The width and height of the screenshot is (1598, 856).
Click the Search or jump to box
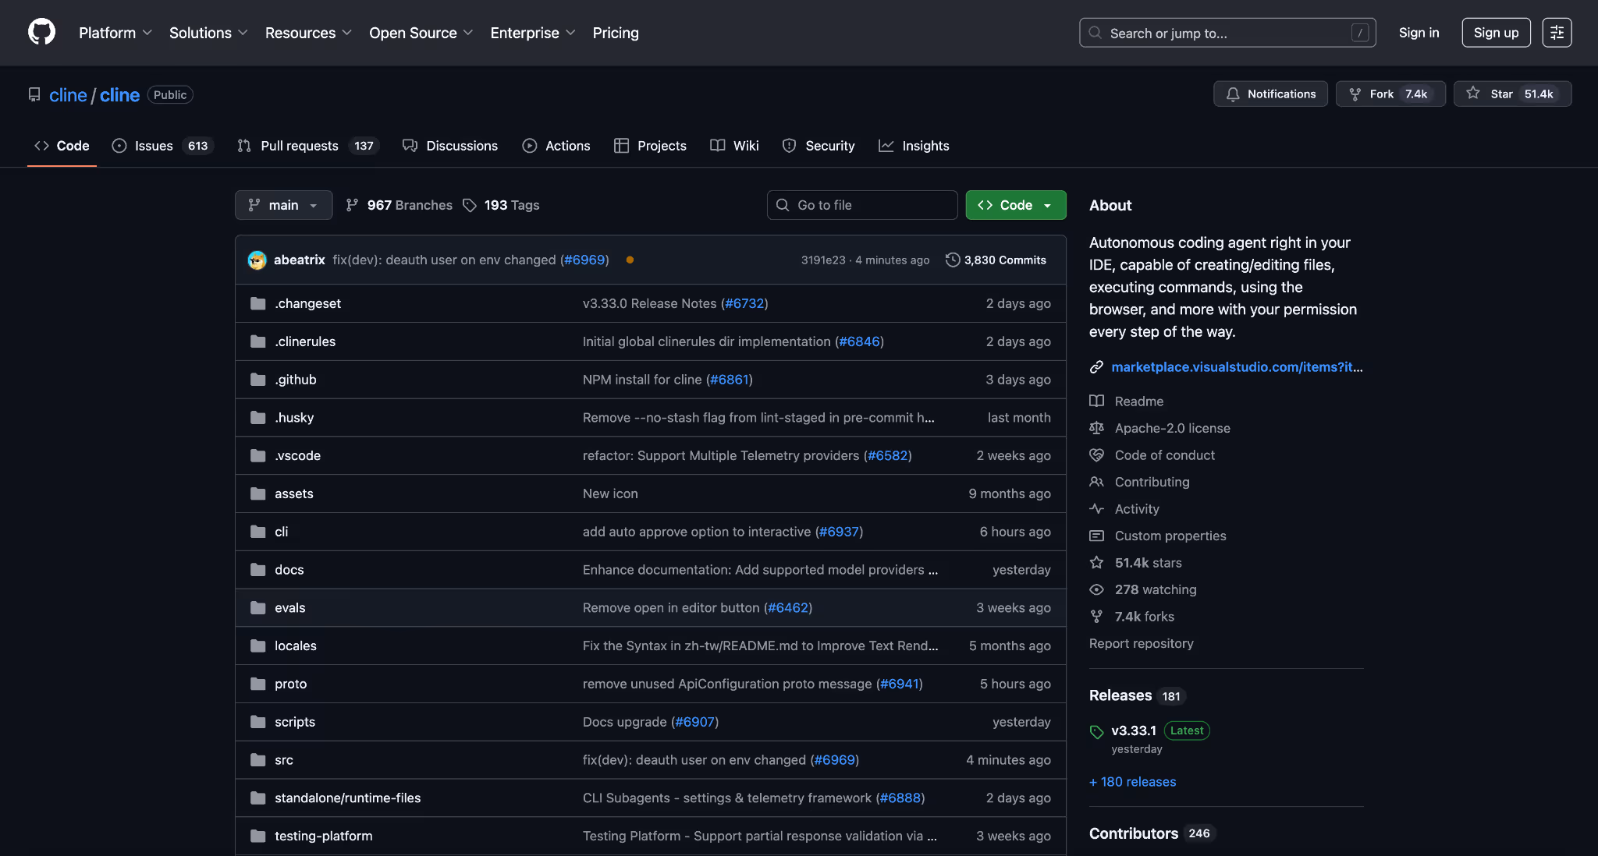tap(1227, 33)
